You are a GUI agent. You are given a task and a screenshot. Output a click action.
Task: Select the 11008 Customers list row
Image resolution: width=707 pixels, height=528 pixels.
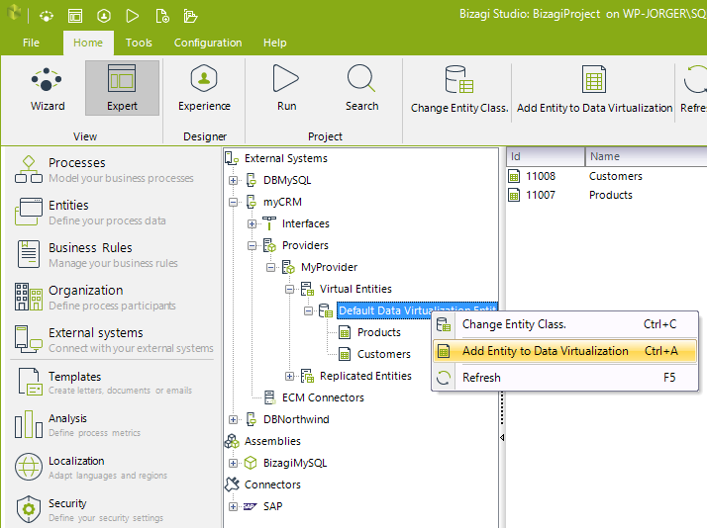[x=606, y=176]
